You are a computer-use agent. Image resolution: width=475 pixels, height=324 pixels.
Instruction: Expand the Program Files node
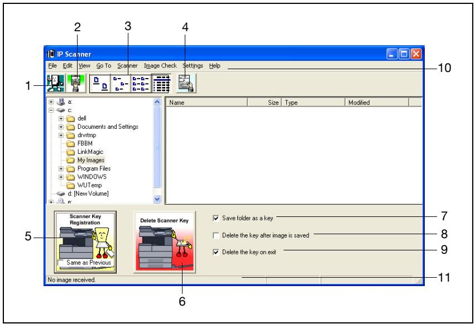point(61,168)
